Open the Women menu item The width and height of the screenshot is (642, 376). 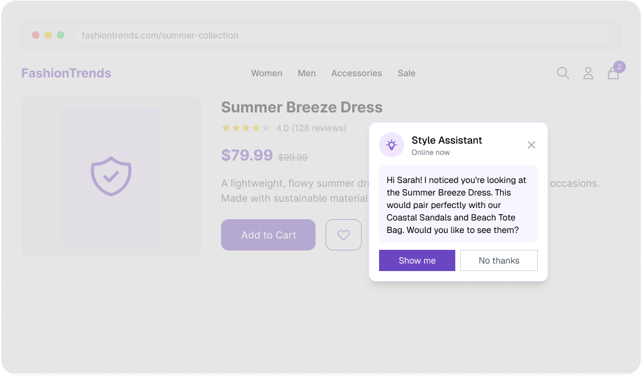pyautogui.click(x=267, y=73)
